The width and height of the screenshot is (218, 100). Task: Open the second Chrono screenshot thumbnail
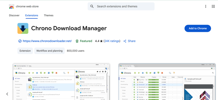[x=167, y=82]
